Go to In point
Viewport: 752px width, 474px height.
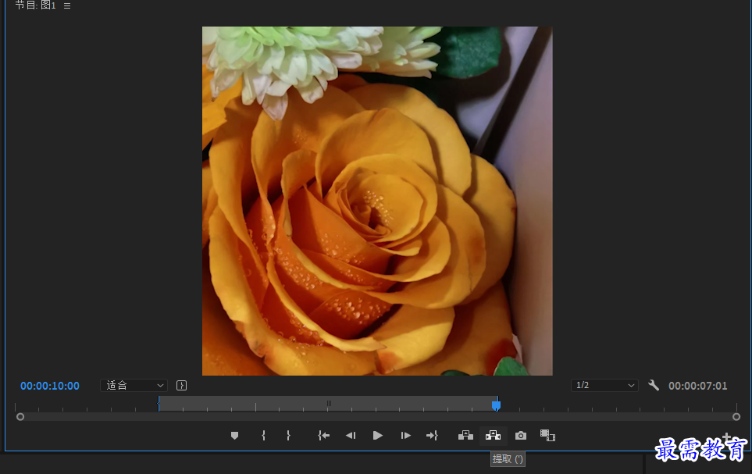(x=324, y=436)
